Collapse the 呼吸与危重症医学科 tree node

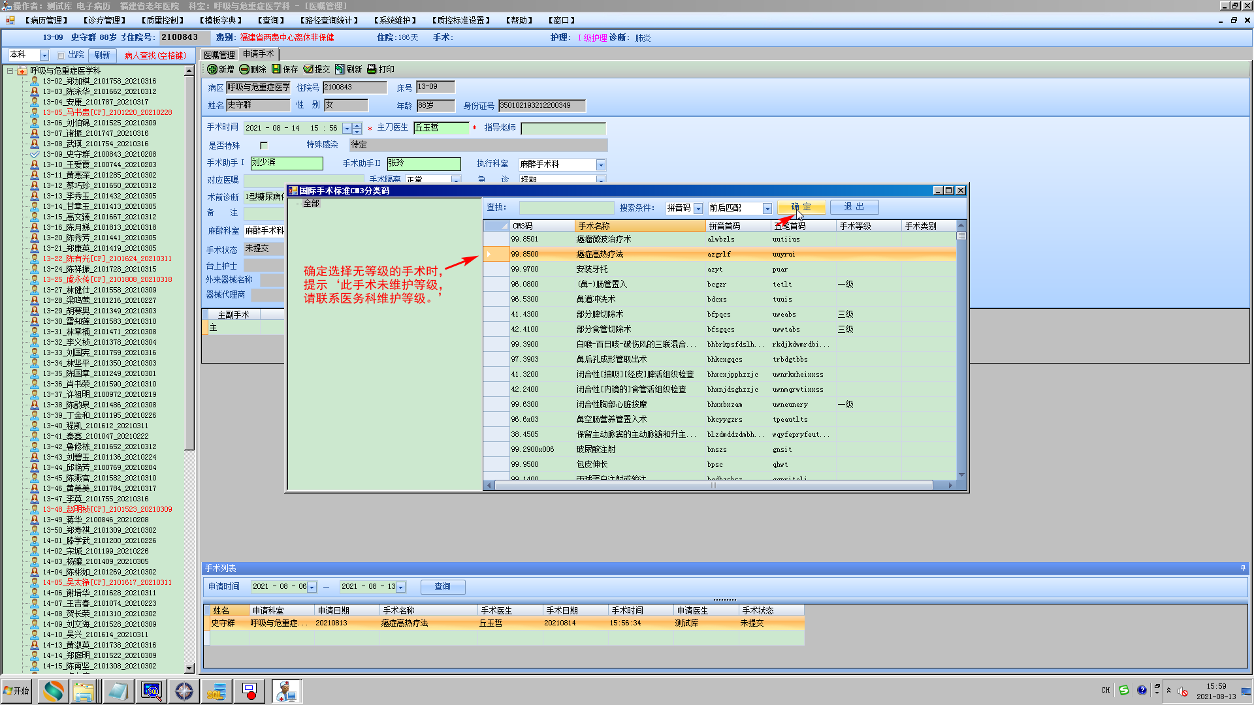coord(10,70)
